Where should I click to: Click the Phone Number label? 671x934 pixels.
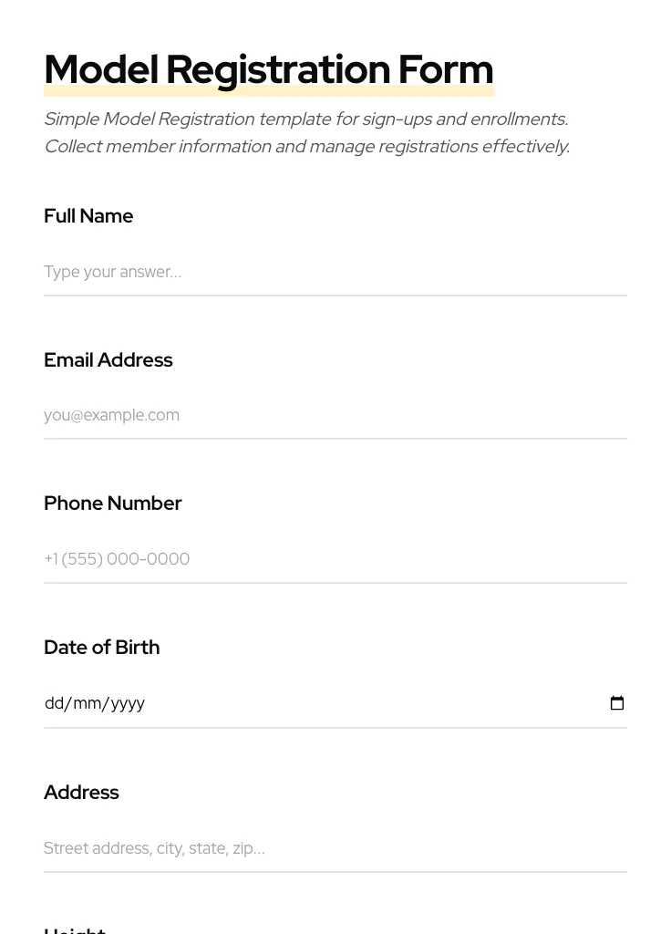click(112, 503)
